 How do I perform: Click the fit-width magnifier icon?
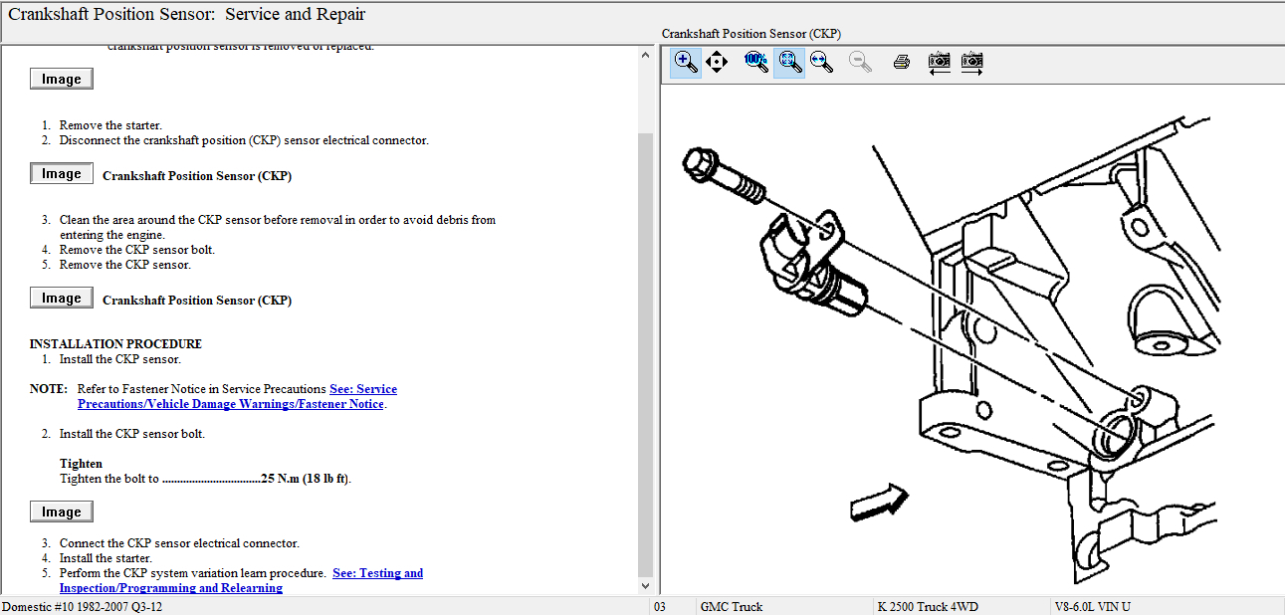pyautogui.click(x=822, y=62)
